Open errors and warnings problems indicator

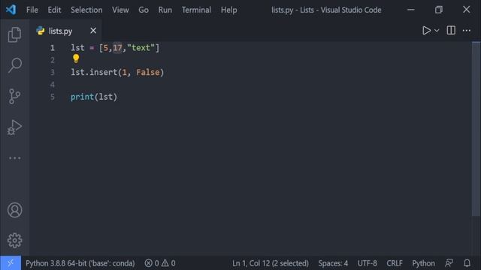point(160,263)
